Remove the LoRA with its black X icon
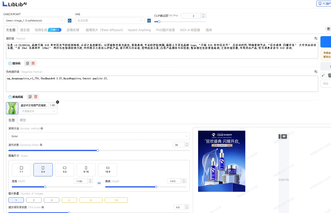The image size is (331, 213). click(x=57, y=102)
